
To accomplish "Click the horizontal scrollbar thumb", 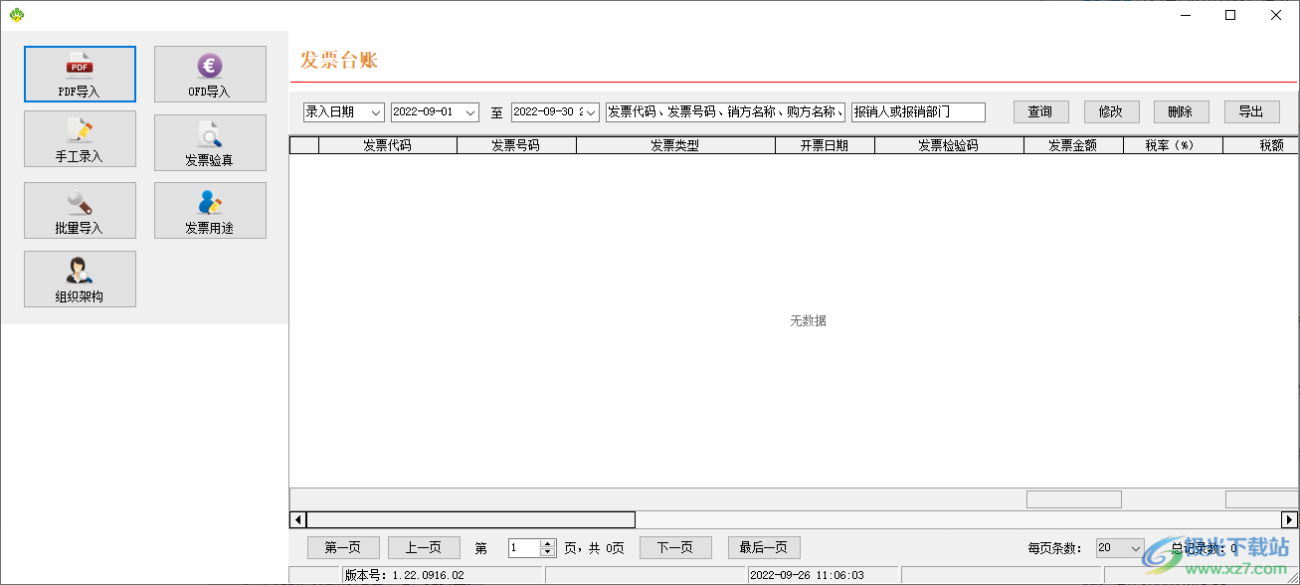I will click(x=470, y=519).
